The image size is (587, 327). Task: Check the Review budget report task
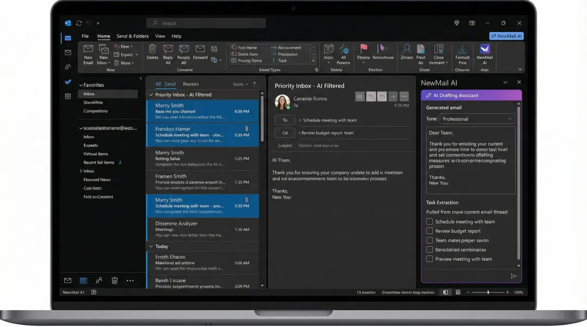coord(429,230)
